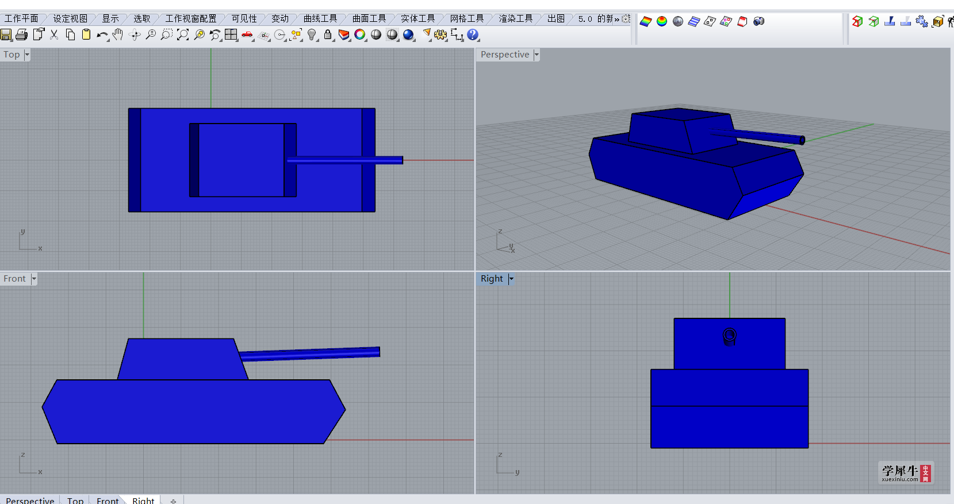Toggle the Shaded Viewport sphere icon

pos(392,35)
